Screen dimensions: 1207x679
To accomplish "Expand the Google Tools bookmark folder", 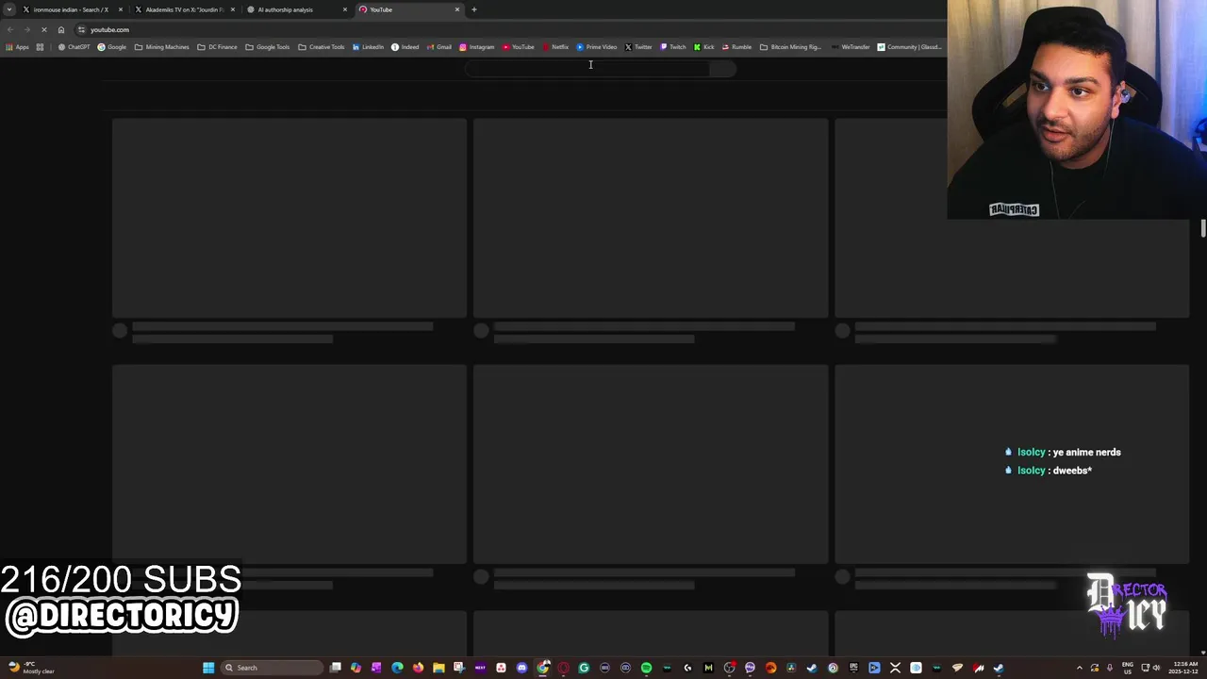I will pos(267,47).
